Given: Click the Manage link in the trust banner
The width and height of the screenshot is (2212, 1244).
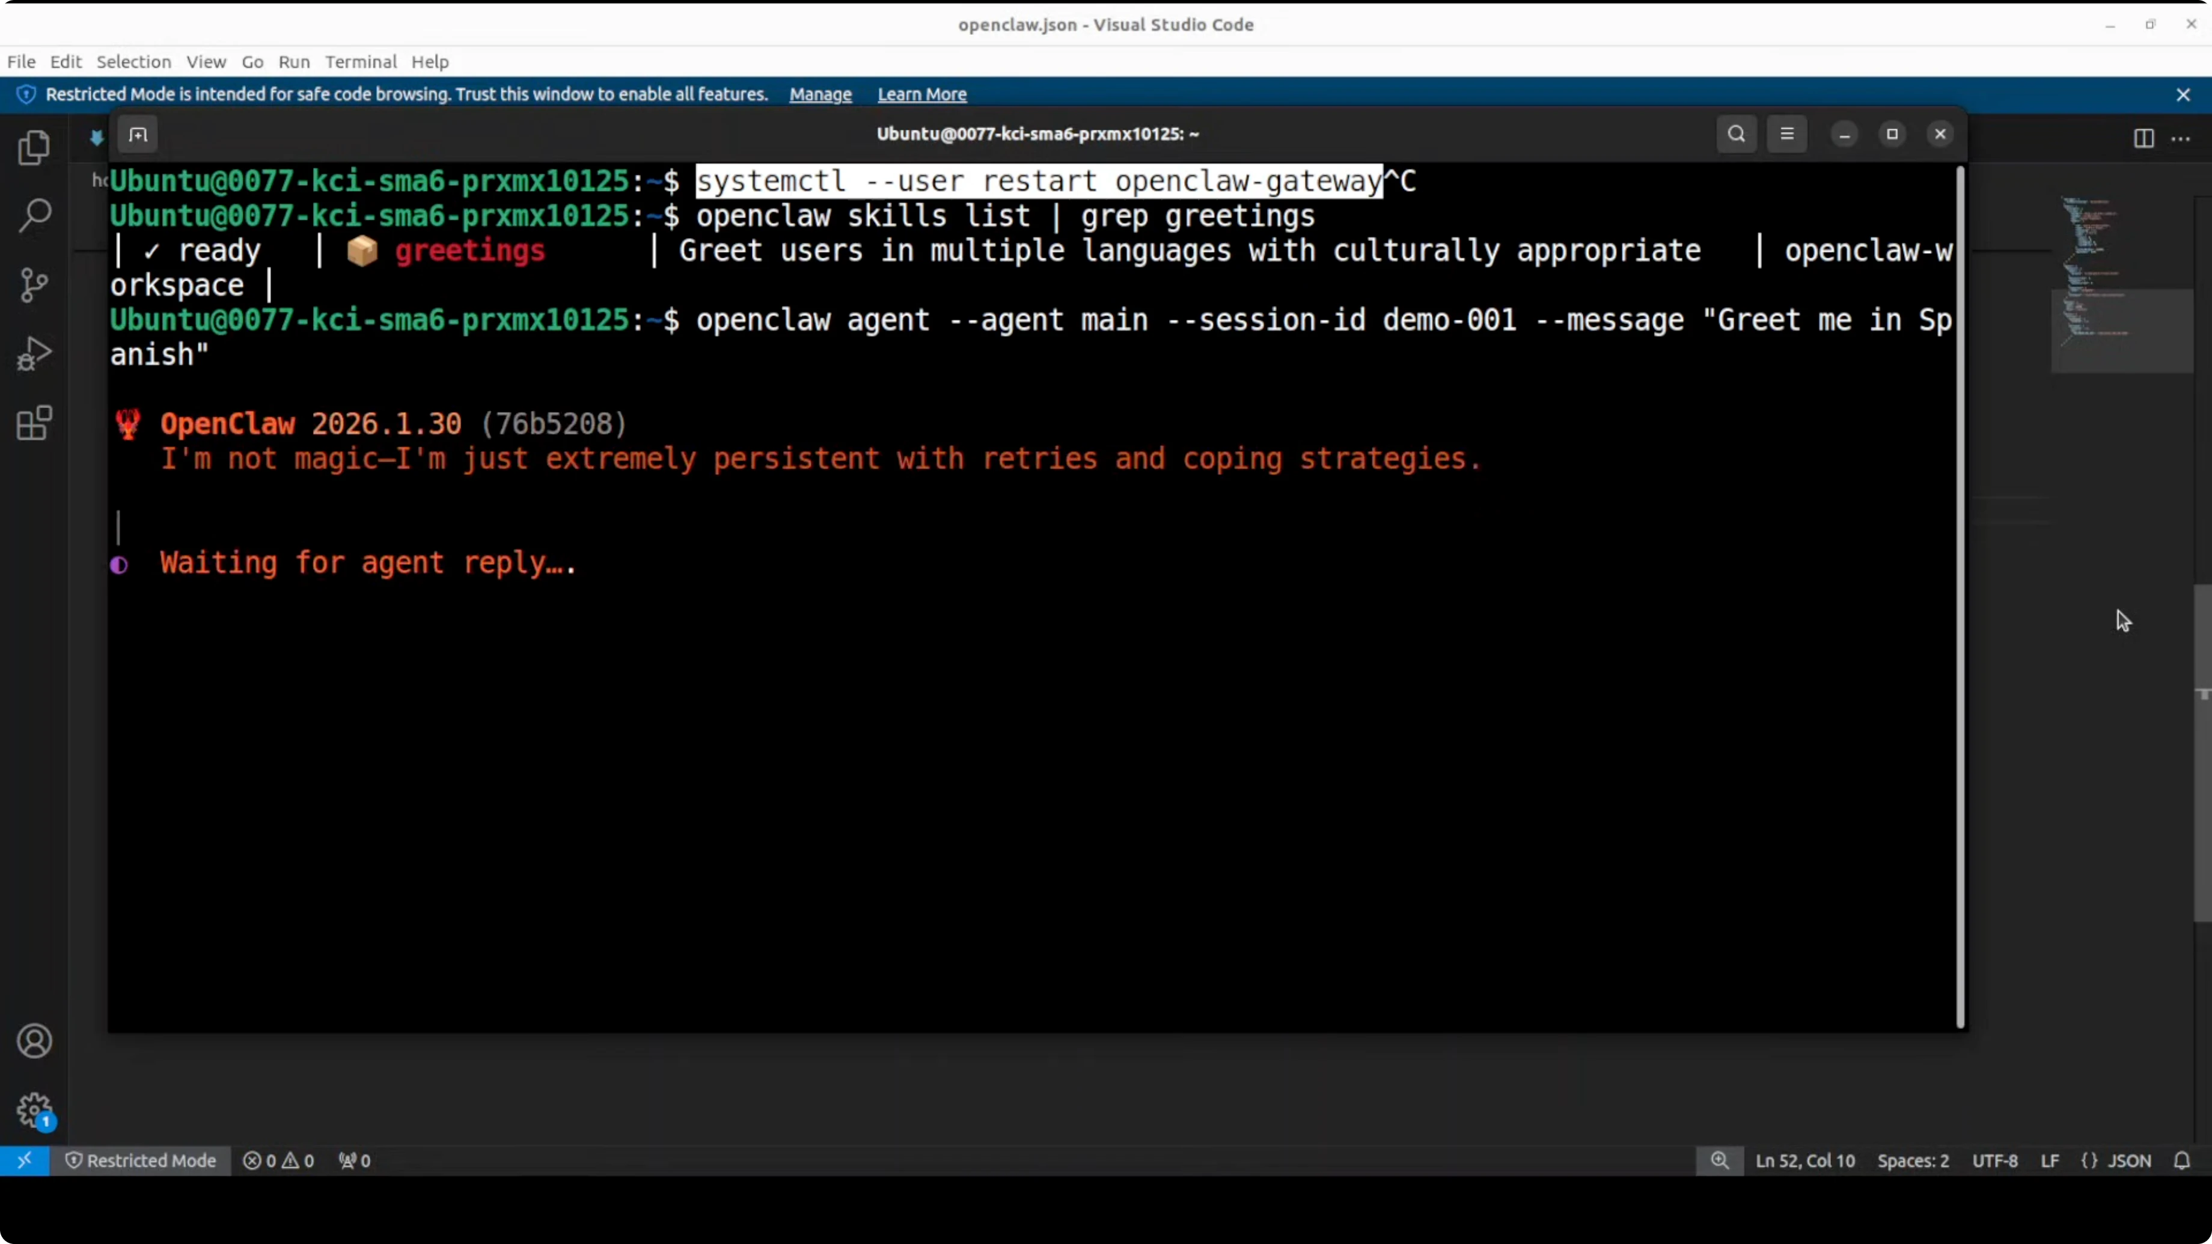Looking at the screenshot, I should pos(819,94).
